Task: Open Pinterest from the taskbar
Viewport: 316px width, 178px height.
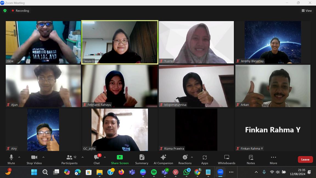Action: [176, 172]
